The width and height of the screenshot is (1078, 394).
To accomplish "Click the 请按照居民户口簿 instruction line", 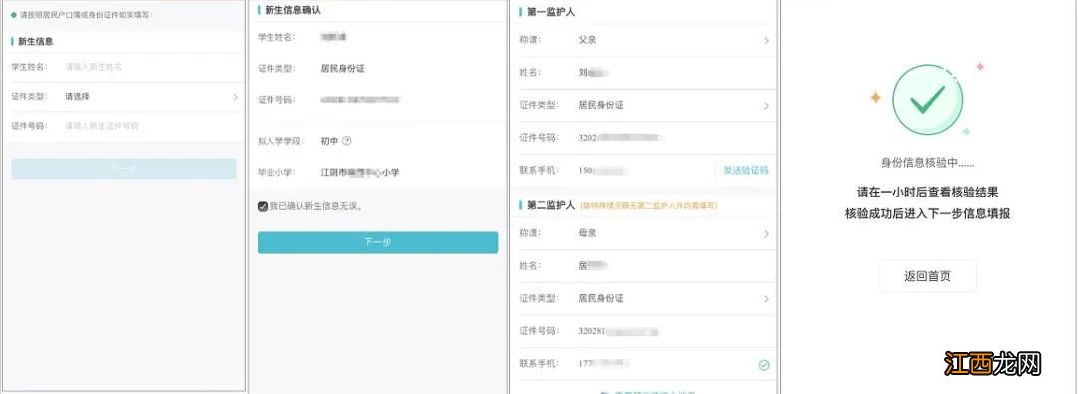I will pos(86,14).
